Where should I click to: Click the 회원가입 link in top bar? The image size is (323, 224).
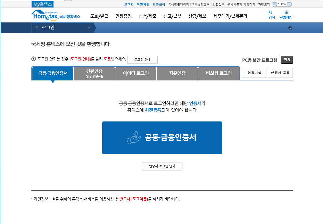(x=143, y=4)
